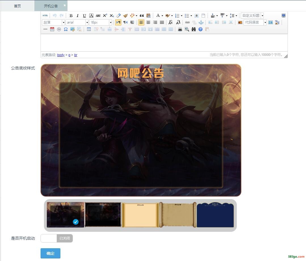Click the body element path link
306x261 pixels.
pyautogui.click(x=61, y=55)
